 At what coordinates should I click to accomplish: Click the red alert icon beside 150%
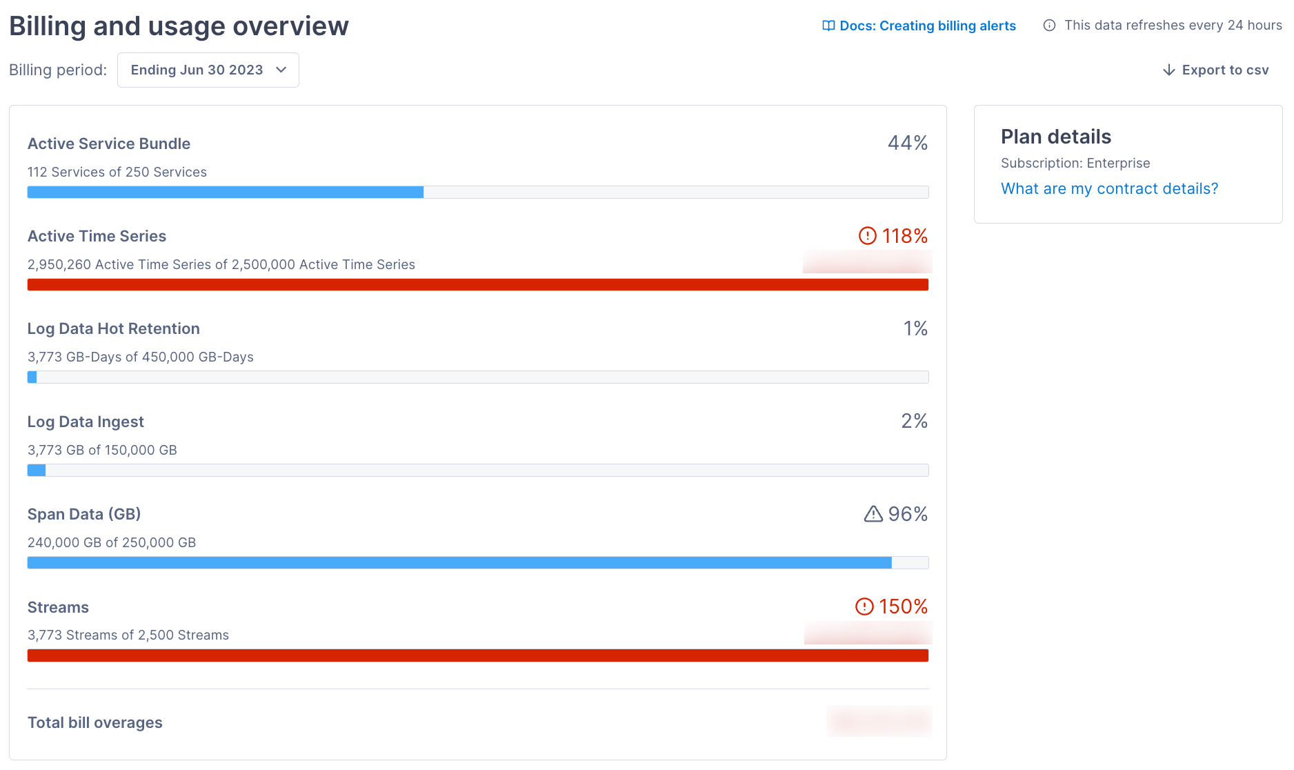click(x=864, y=606)
